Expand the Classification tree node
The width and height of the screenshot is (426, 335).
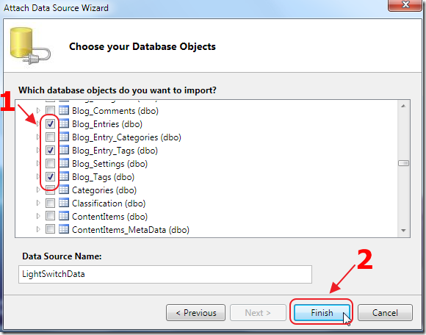[38, 203]
